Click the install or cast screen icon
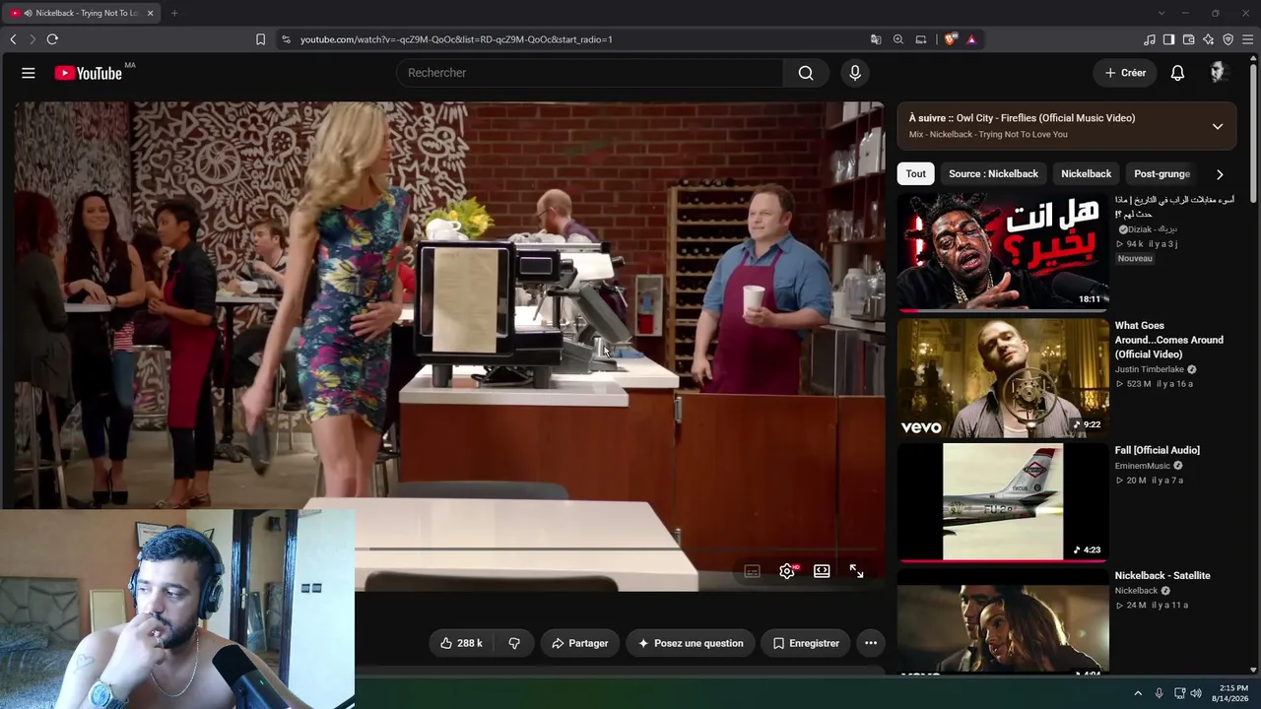 (921, 39)
